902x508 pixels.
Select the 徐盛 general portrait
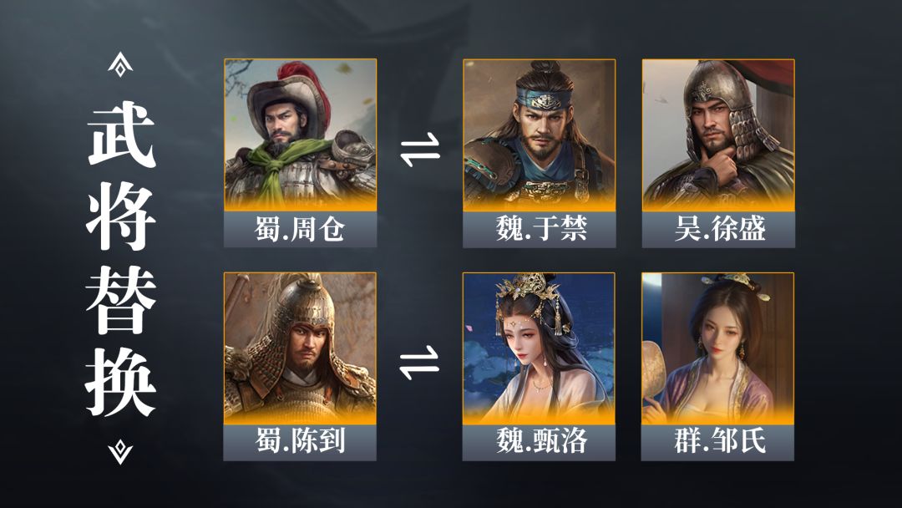click(x=718, y=135)
